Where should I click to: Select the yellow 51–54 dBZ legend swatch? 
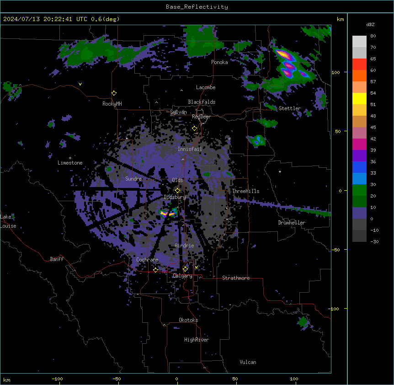pyautogui.click(x=359, y=98)
